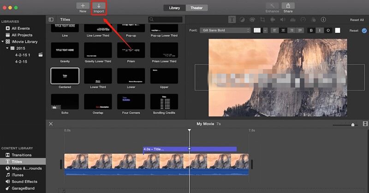
Task: Click the white text color swatch
Action: coord(338,30)
